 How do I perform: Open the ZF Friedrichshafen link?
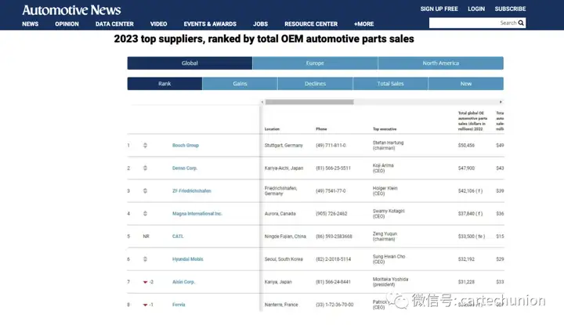(192, 191)
